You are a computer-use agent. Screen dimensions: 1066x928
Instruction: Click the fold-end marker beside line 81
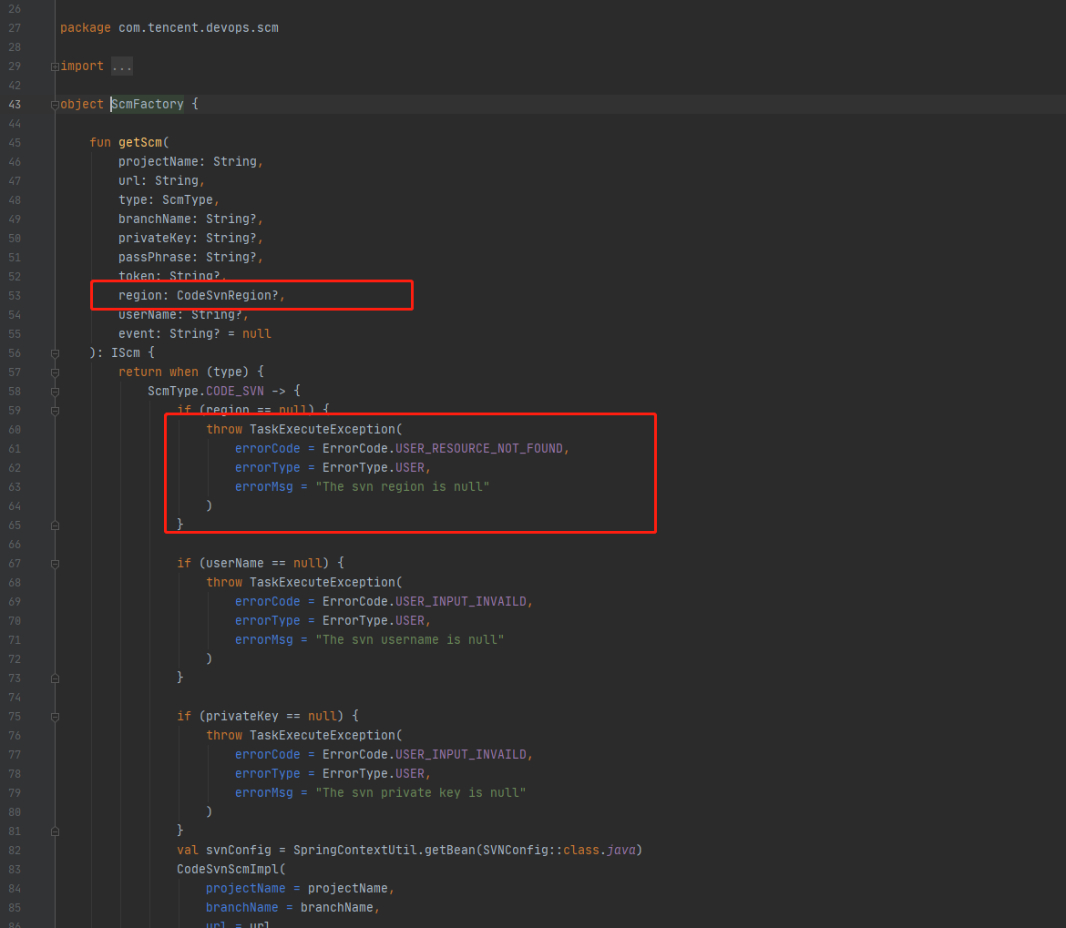click(55, 831)
